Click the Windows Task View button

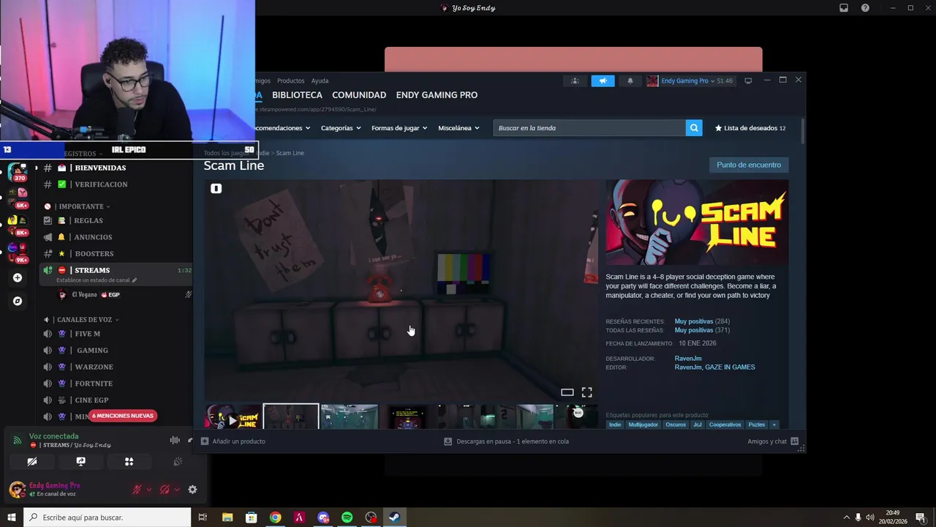tap(203, 517)
